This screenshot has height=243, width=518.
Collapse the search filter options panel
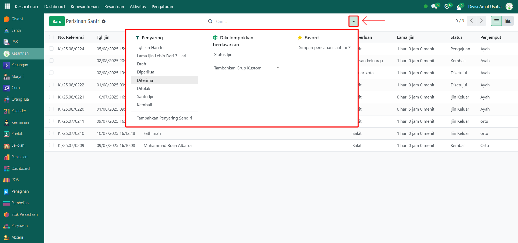353,21
